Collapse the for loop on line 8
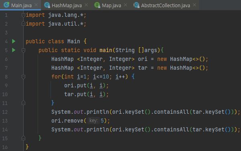 tap(23, 77)
